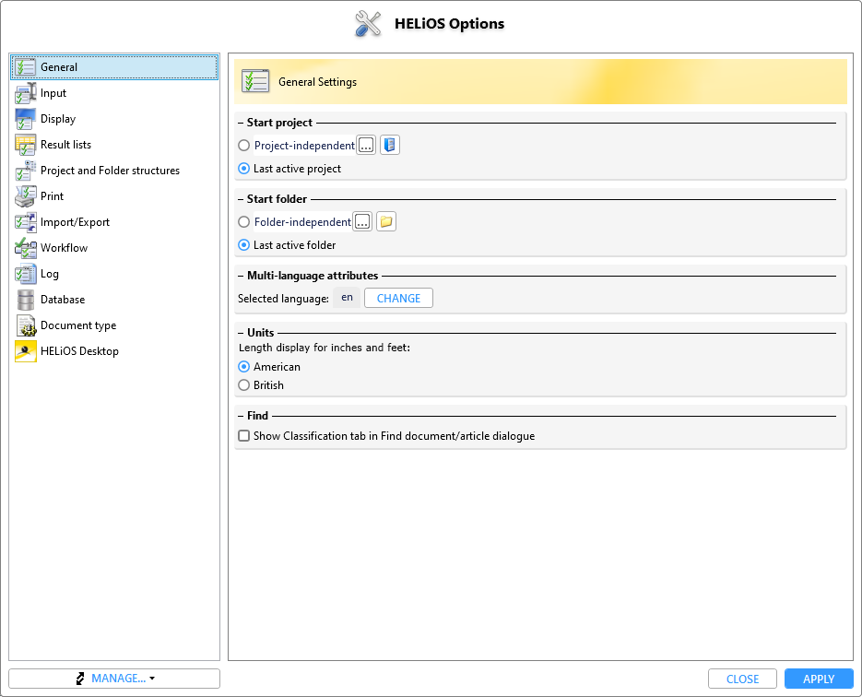Viewport: 862px width, 697px height.
Task: Collapse the Start folder section
Action: click(x=241, y=199)
